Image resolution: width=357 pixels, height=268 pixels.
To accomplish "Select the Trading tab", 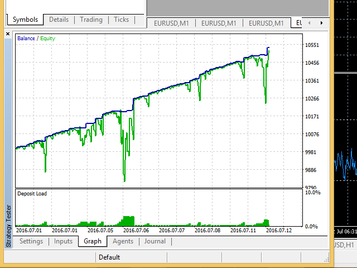I will point(91,20).
